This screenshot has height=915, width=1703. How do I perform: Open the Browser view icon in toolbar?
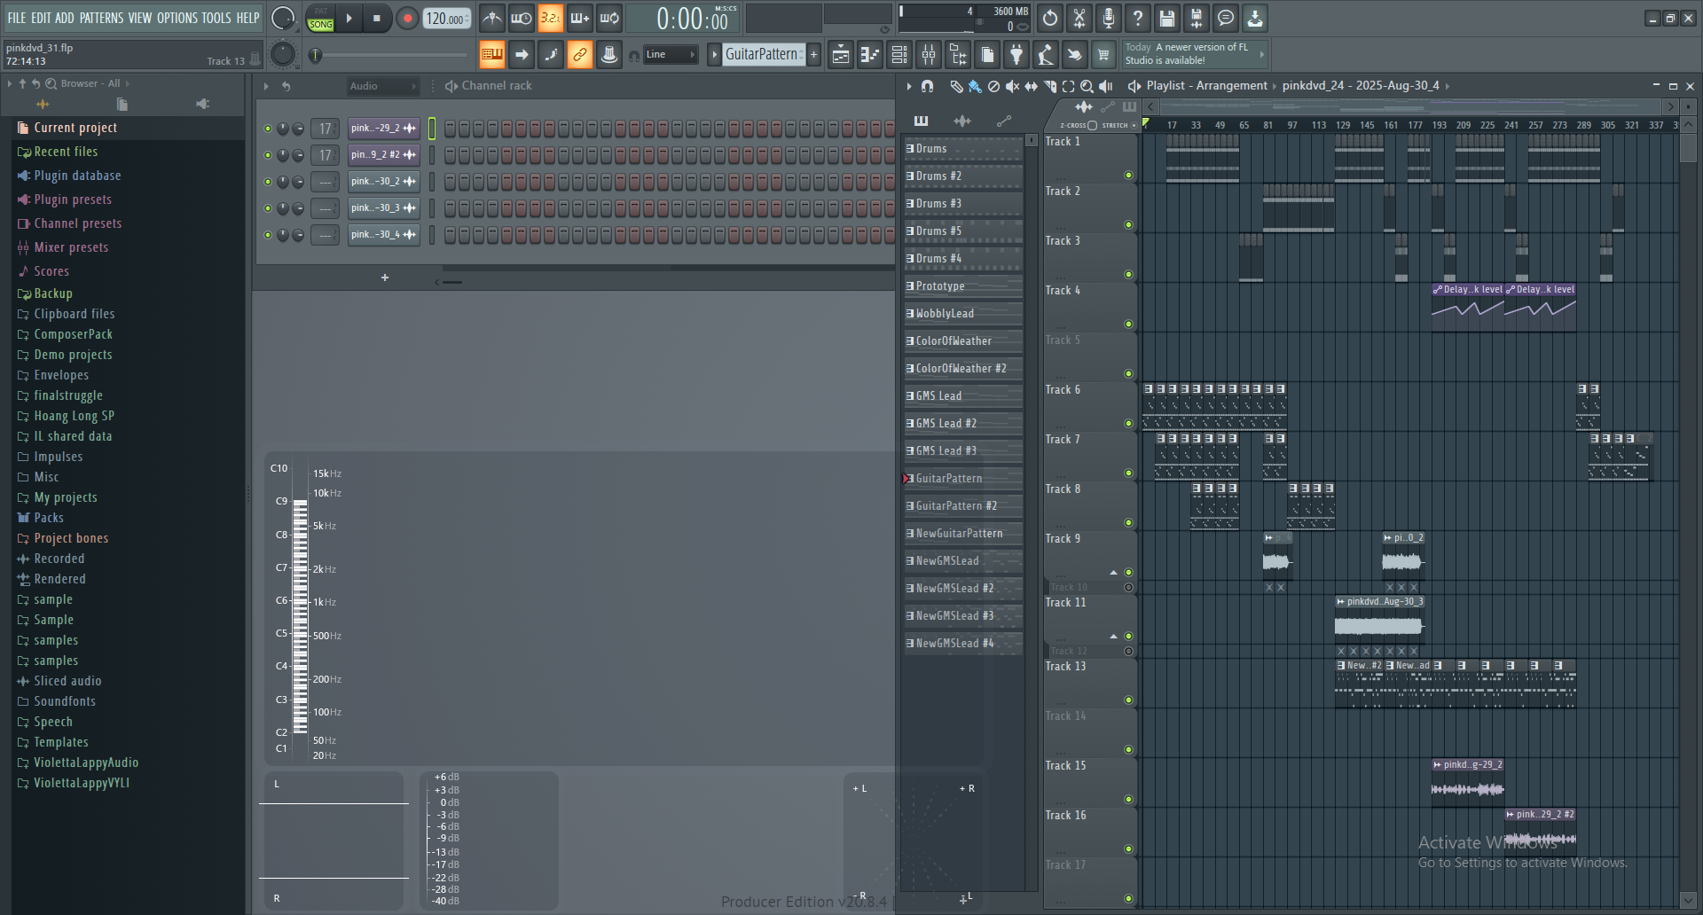(x=958, y=55)
